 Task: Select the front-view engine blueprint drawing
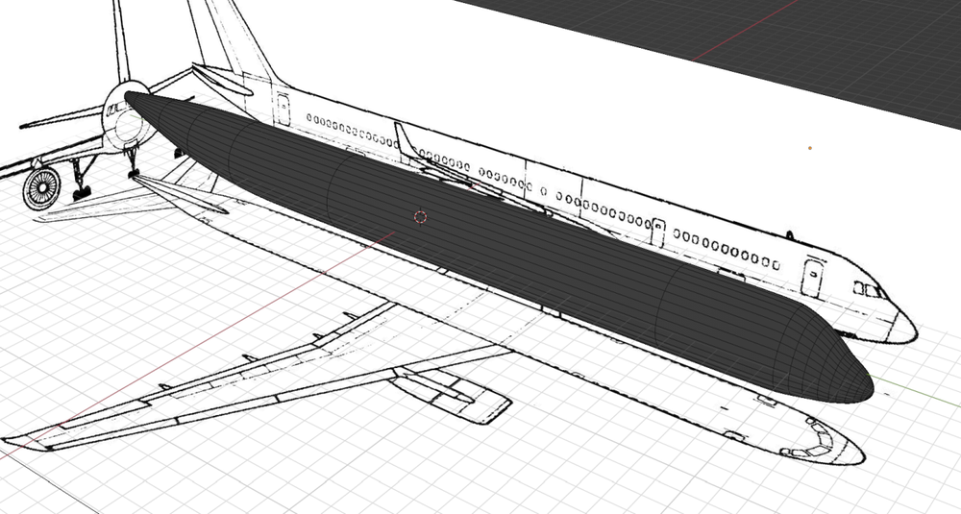[42, 188]
